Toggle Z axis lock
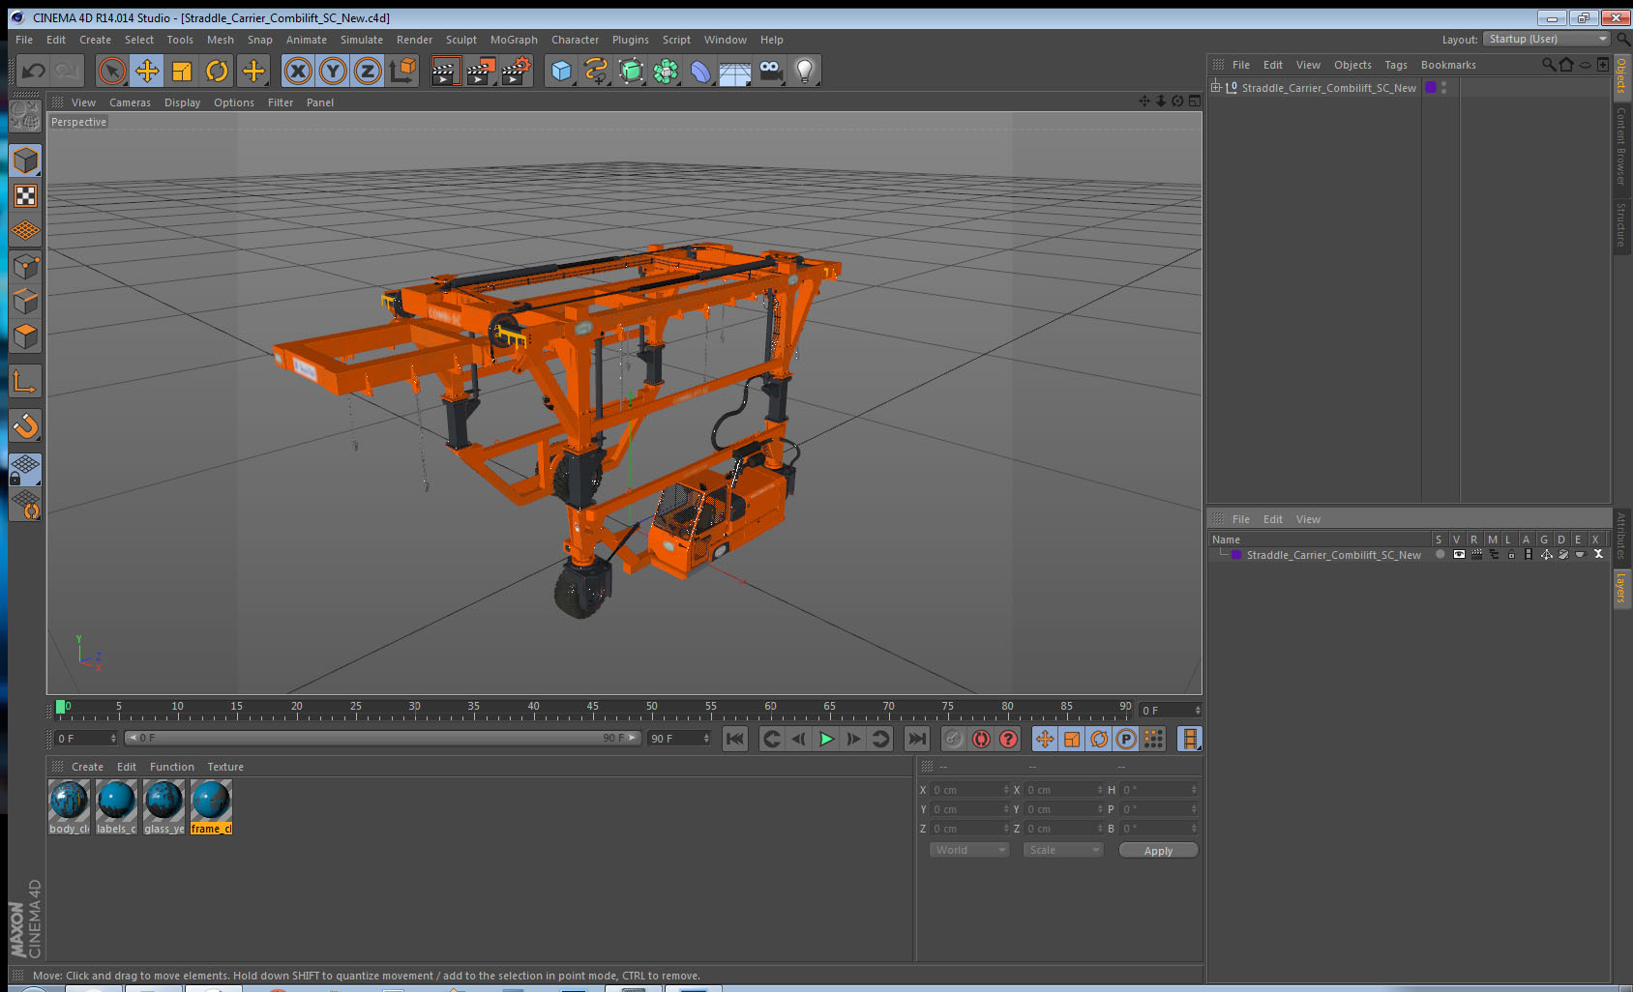 [368, 71]
